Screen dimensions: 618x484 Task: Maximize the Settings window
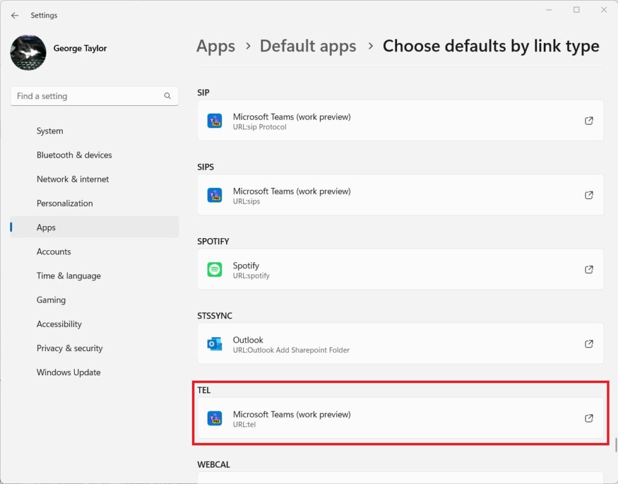tap(576, 10)
